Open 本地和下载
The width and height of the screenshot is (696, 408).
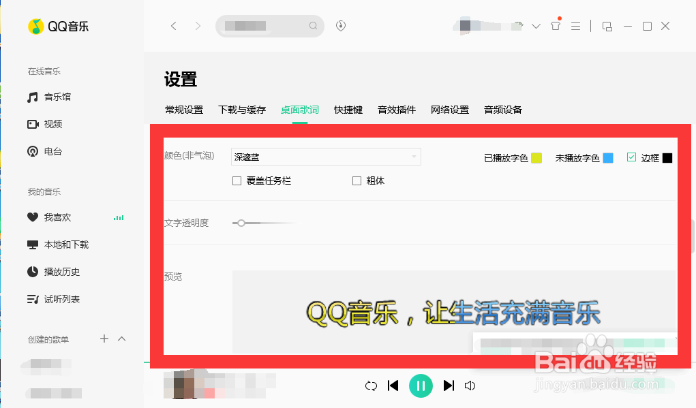tap(58, 245)
